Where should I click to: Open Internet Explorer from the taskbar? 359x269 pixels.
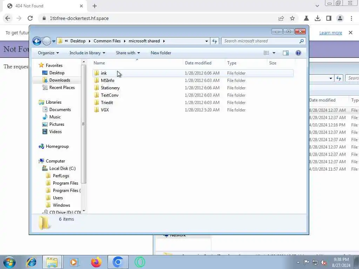[x=31, y=262]
